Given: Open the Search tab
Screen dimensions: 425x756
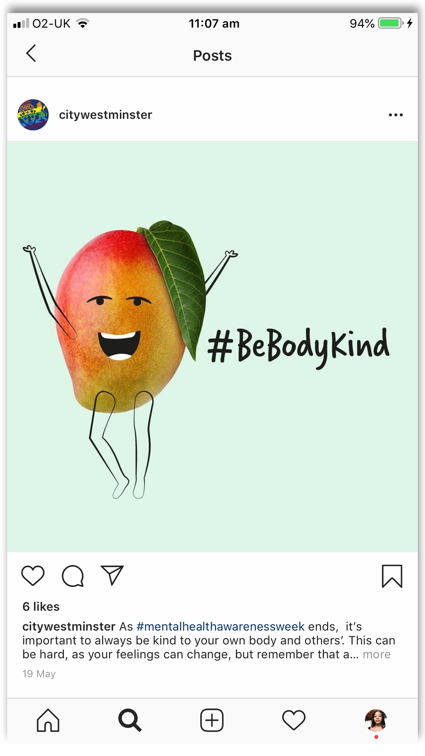Looking at the screenshot, I should tap(130, 720).
